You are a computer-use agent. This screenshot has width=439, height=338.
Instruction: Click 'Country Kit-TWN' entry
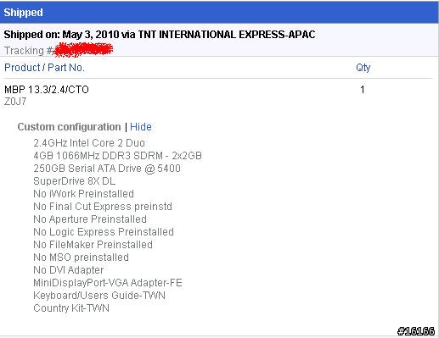[x=71, y=308]
